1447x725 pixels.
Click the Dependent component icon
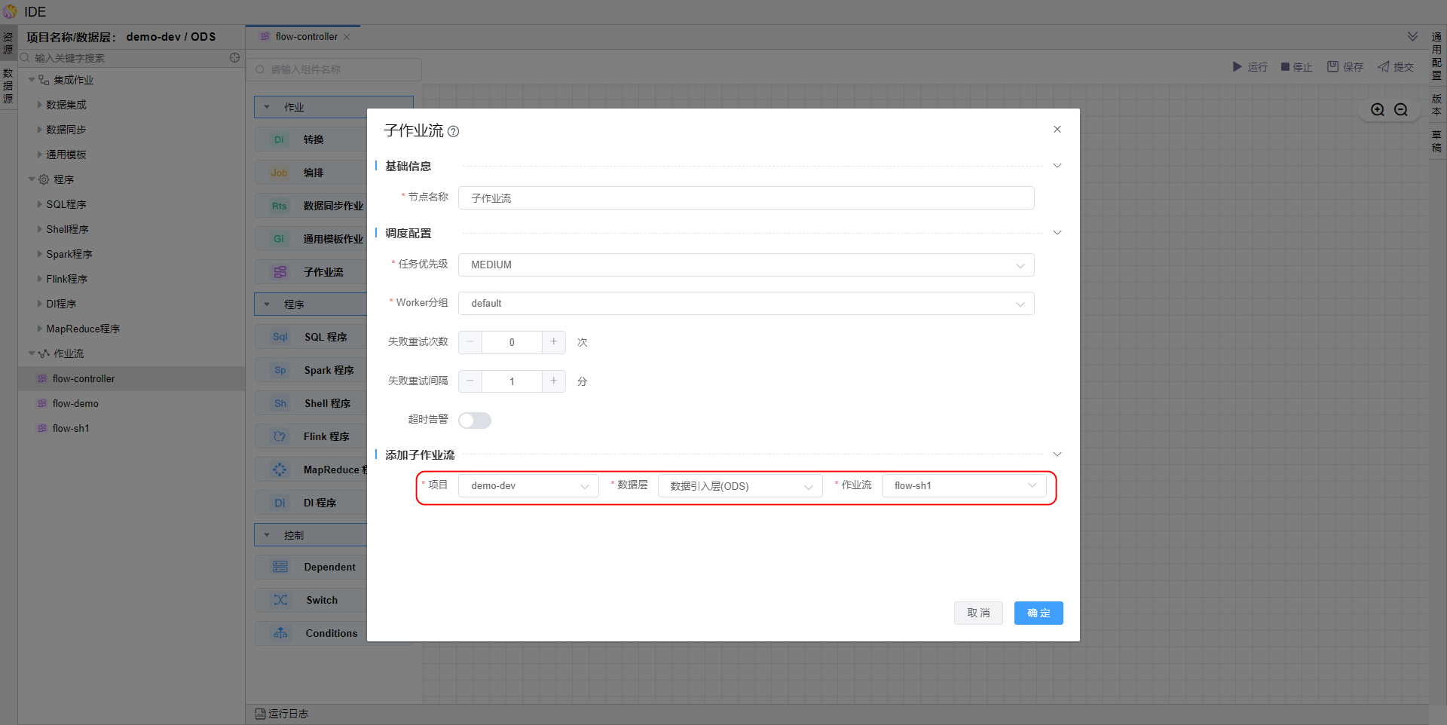[280, 567]
